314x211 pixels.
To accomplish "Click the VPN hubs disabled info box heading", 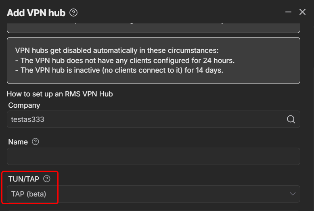I will pyautogui.click(x=116, y=51).
